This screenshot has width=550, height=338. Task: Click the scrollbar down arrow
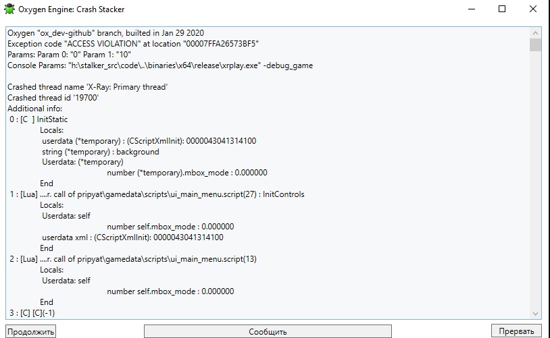[535, 314]
